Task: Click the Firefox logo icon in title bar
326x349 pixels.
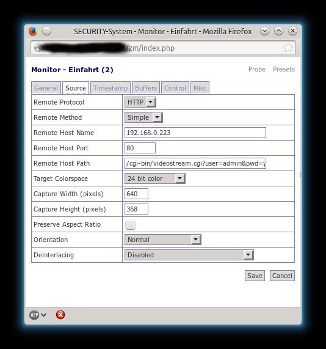Action: point(33,31)
